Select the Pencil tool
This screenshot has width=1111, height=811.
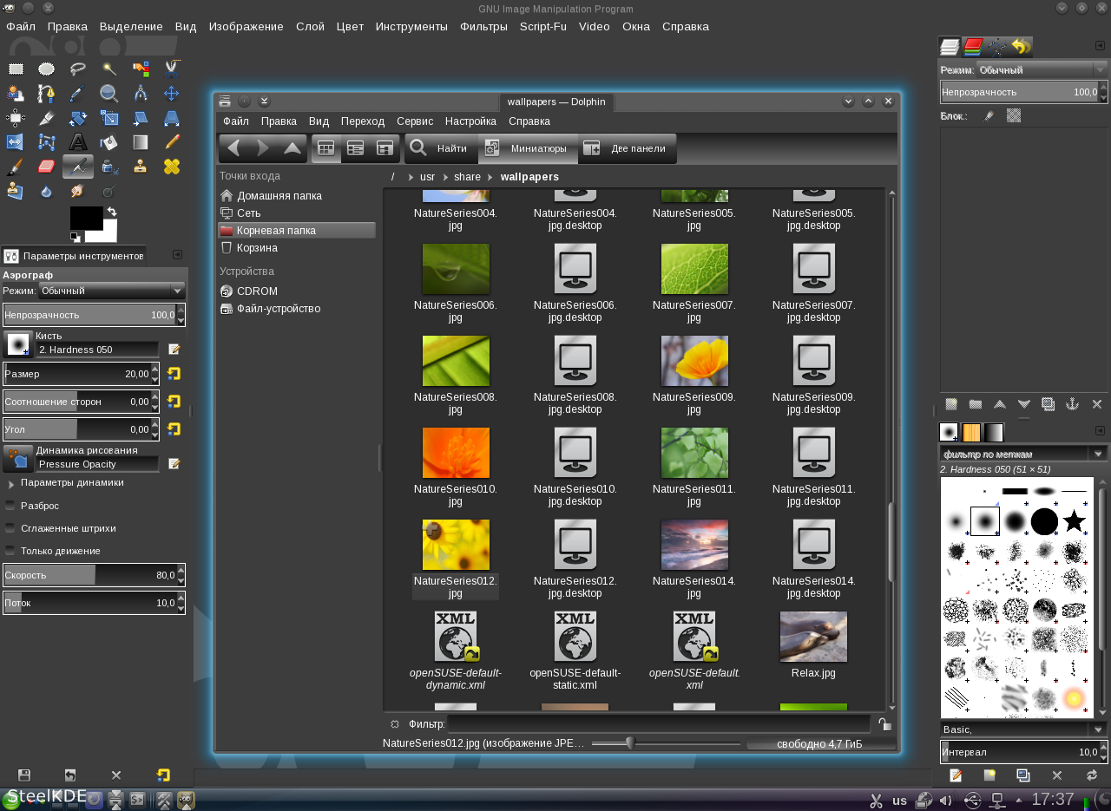[x=172, y=142]
